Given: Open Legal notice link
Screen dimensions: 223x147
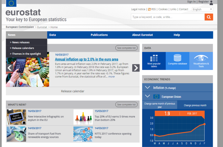Looking at the screenshot, I should (x=138, y=9).
